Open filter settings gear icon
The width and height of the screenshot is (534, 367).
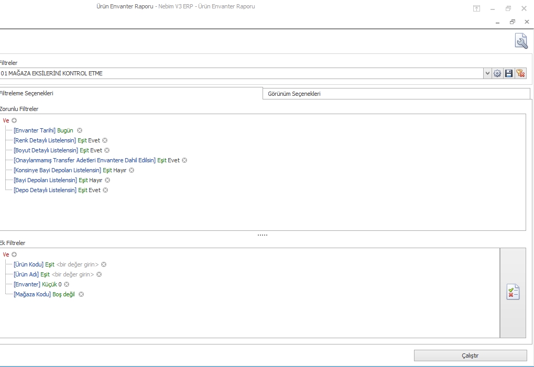497,73
